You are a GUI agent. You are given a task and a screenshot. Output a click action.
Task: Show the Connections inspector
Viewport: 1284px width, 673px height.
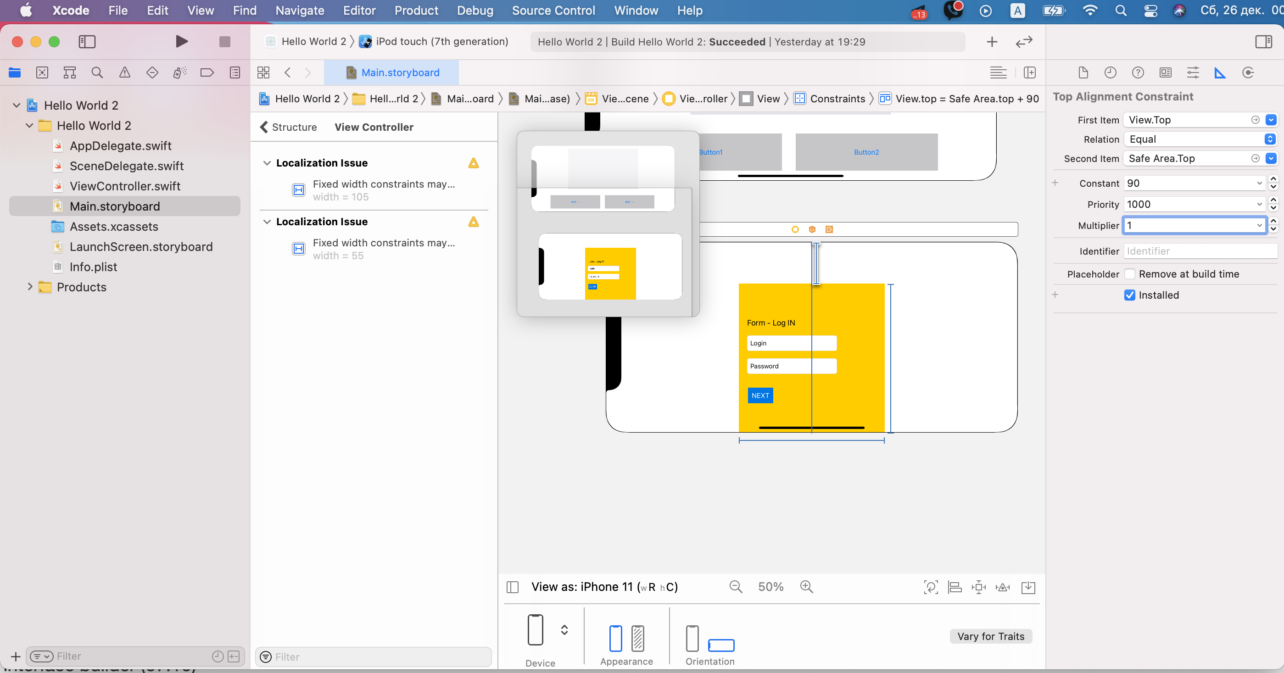pos(1248,73)
